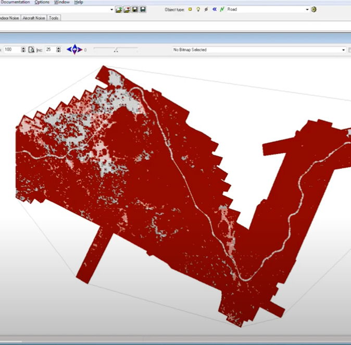Open the Options menu
Screen dimensions: 351x345
pos(42,2)
